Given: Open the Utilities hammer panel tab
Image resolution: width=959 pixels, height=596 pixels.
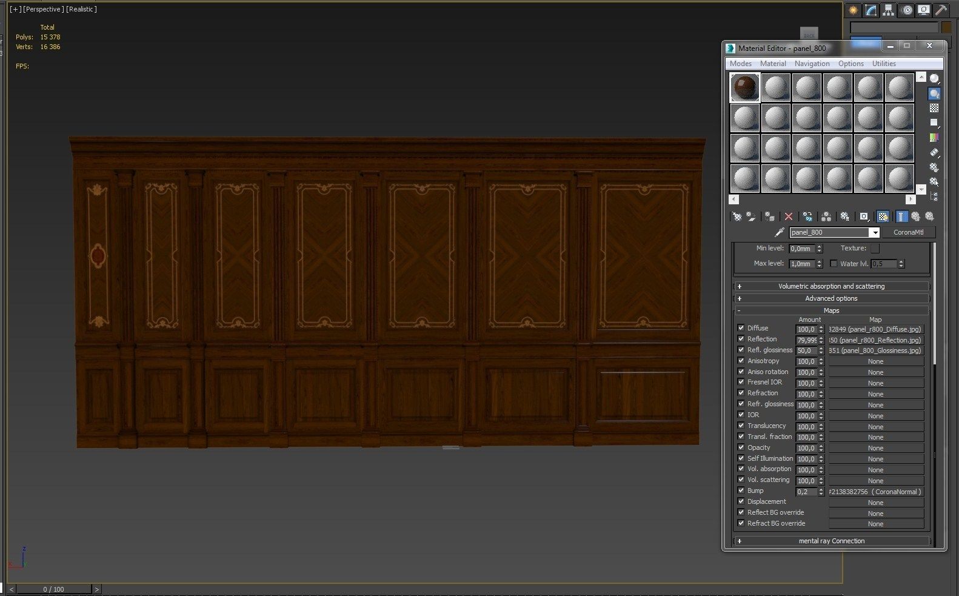Looking at the screenshot, I should click(941, 10).
